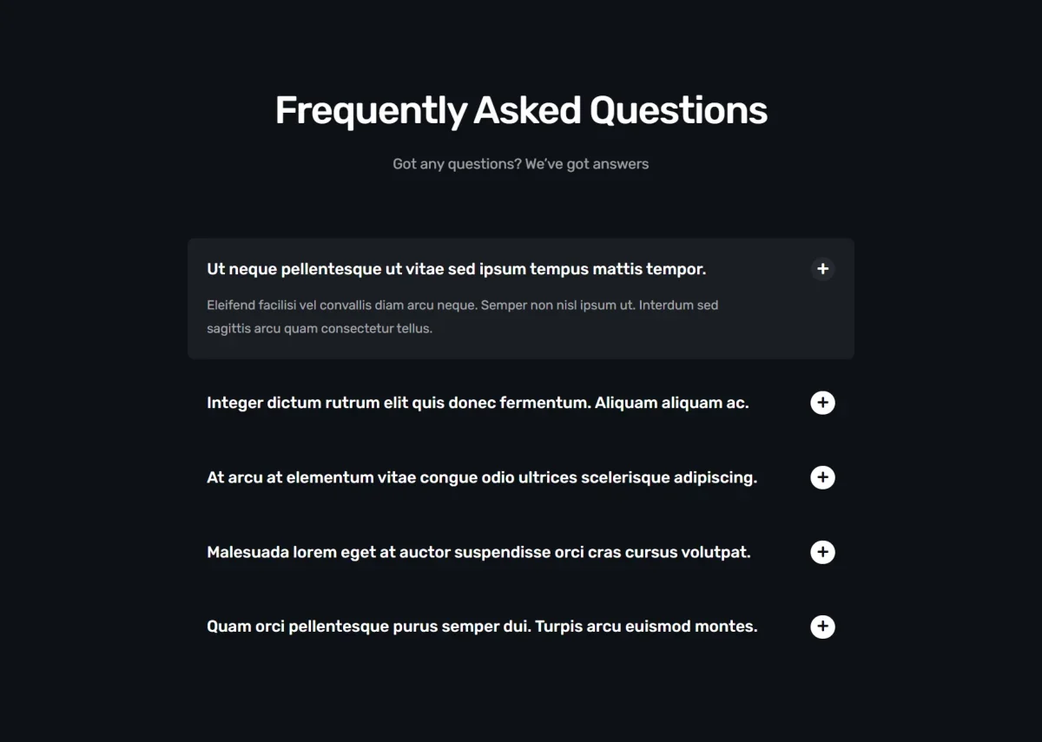Collapse the first FAQ using its plus icon
Image resolution: width=1042 pixels, height=742 pixels.
coord(822,269)
